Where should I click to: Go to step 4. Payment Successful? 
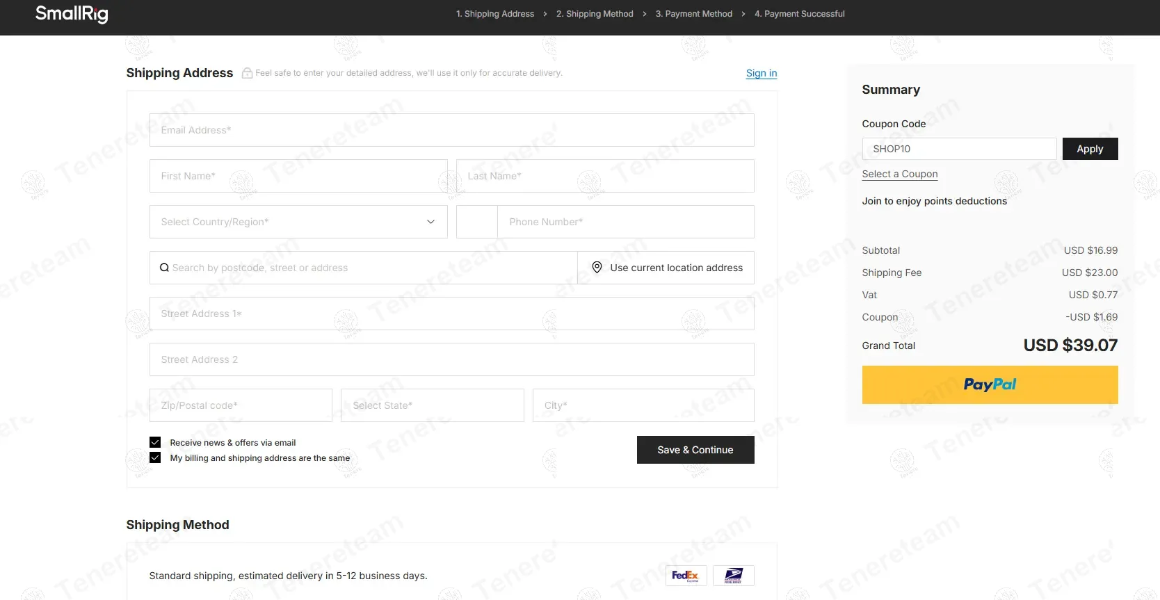(x=800, y=14)
